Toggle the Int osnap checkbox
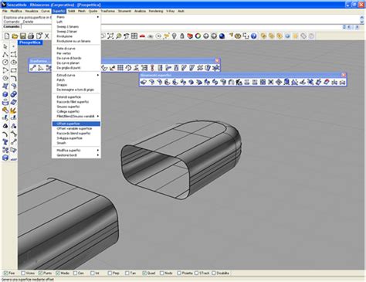This screenshot has height=282, width=366. tap(93, 273)
